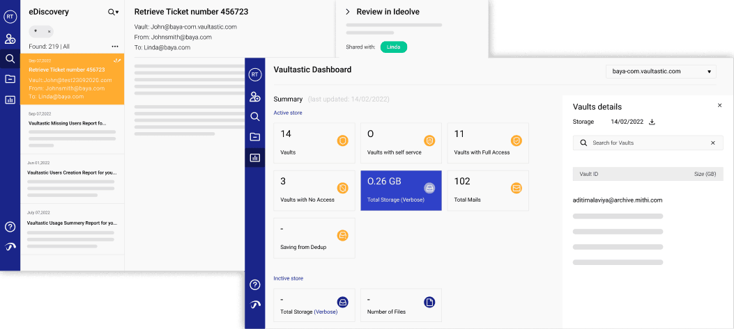Click RT avatar in eDiscovery sidebar
734x329 pixels.
click(x=10, y=17)
